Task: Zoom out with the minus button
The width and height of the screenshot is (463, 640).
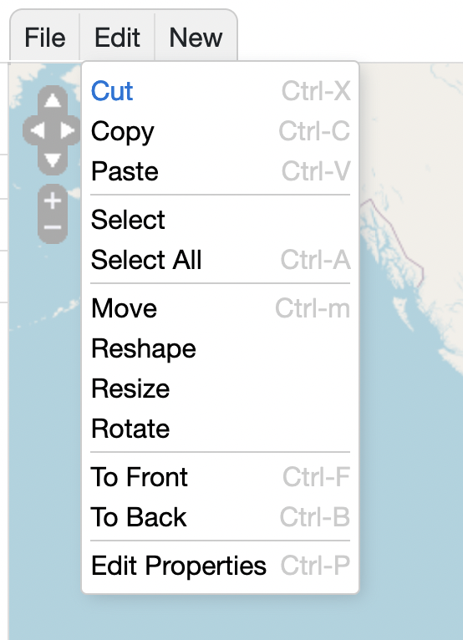Action: (53, 228)
